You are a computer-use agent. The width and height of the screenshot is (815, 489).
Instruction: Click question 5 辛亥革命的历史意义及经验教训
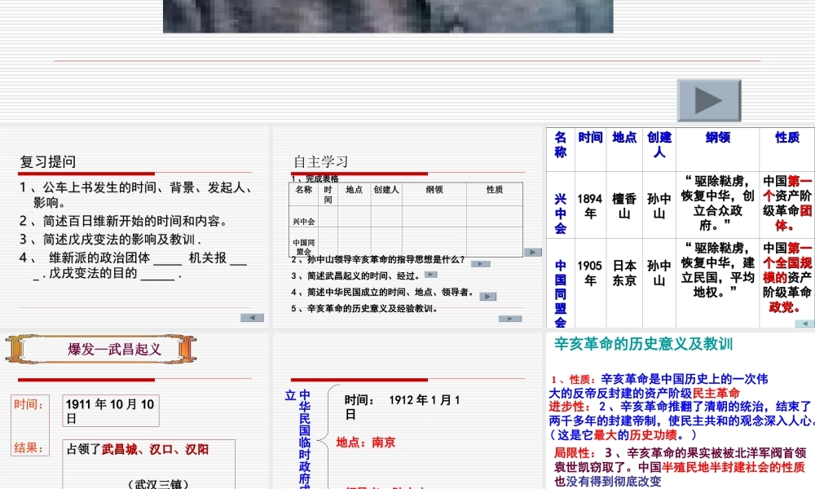click(x=364, y=308)
